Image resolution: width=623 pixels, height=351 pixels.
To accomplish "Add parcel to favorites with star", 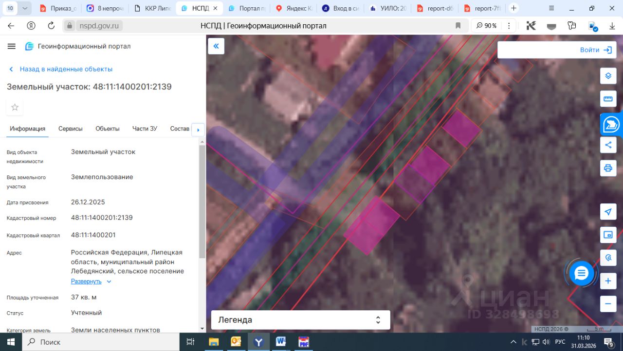I will [15, 107].
